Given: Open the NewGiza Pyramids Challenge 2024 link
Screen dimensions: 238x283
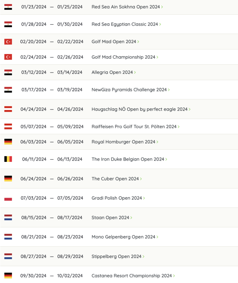Looking at the screenshot, I should (x=129, y=90).
